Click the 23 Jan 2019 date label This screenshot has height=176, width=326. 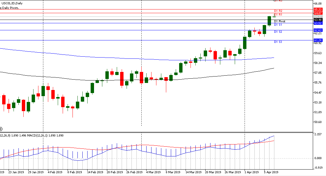pos(16,172)
